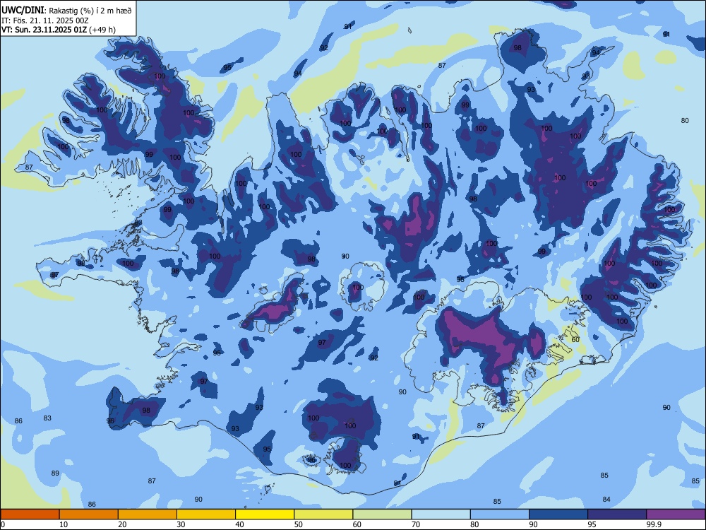
Task: Pick the 50–60 pale yellow legend swatch
Action: (323, 514)
